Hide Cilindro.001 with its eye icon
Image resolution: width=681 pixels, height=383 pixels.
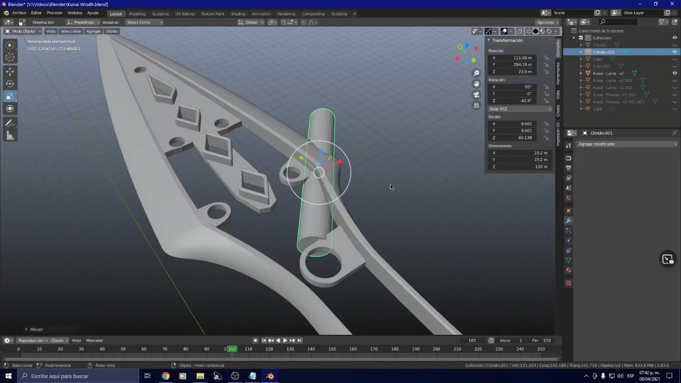point(675,52)
